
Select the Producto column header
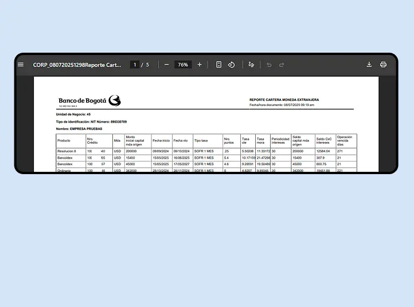click(x=71, y=141)
